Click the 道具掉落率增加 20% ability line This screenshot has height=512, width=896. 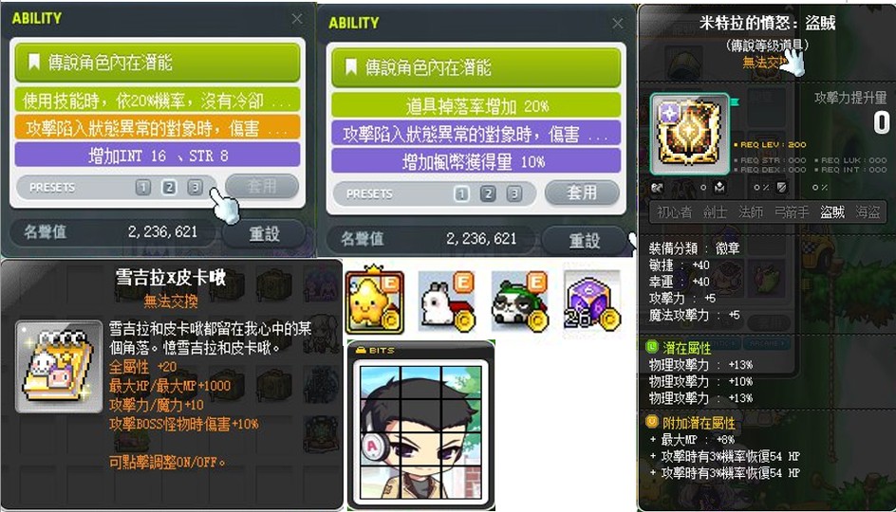(476, 106)
